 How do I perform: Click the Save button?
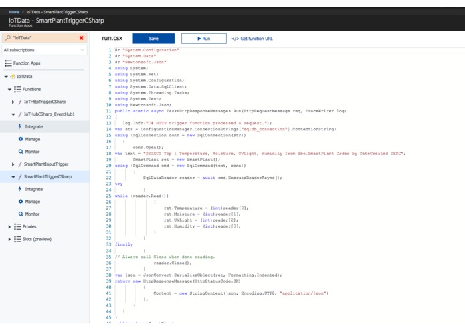pos(154,39)
